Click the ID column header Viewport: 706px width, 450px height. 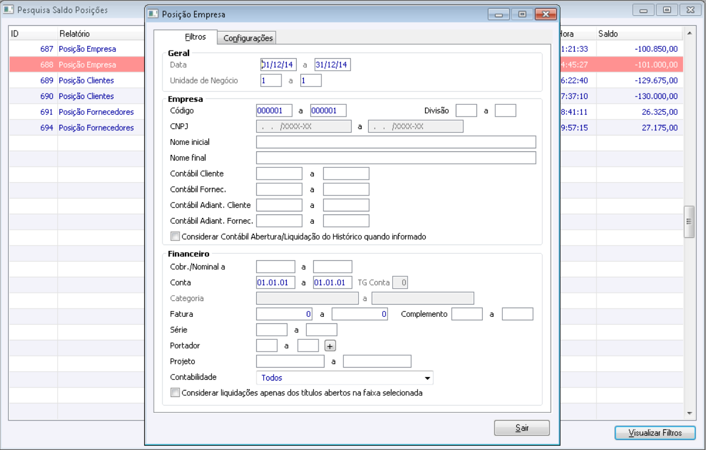pos(34,34)
